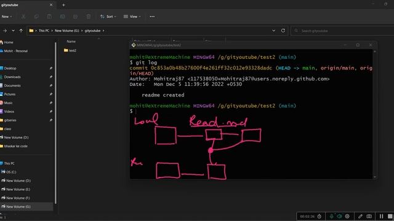Take a snapshot with the recorder camera icon
The width and height of the screenshot is (394, 221).
coord(369,216)
